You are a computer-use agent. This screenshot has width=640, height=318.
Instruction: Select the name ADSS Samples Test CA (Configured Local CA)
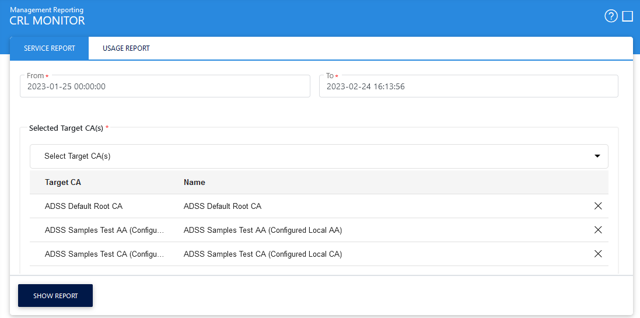[x=263, y=254]
